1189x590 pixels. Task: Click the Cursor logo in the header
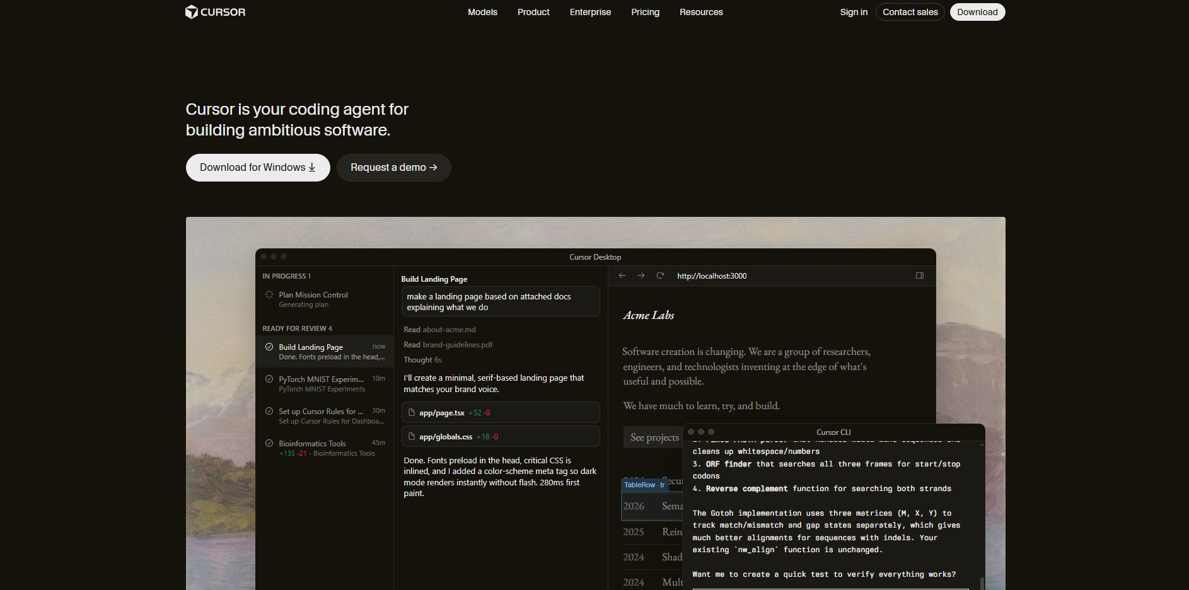[215, 12]
